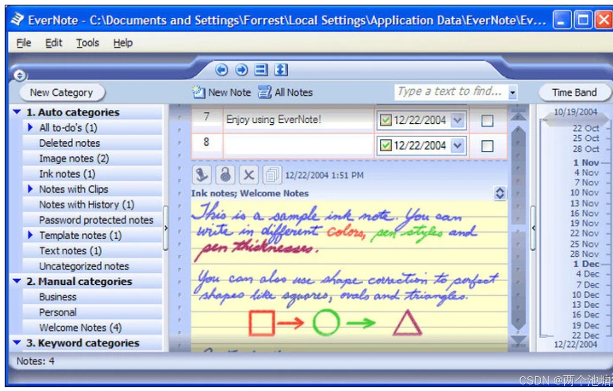The image size is (613, 391).
Task: Open the search box dropdown arrow
Action: coord(512,93)
